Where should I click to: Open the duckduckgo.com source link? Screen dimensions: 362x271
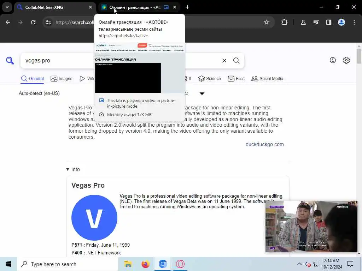click(264, 144)
